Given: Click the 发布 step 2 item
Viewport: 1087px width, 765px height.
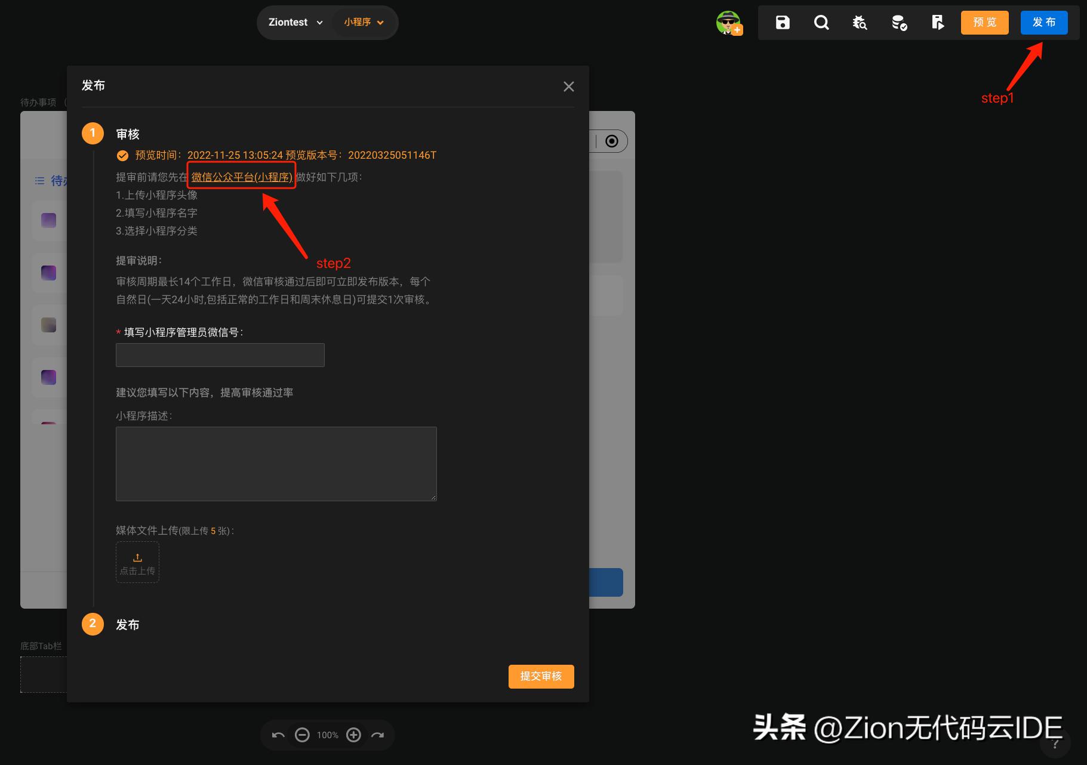Looking at the screenshot, I should [x=127, y=624].
